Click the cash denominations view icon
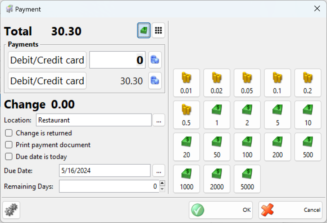 [144, 31]
